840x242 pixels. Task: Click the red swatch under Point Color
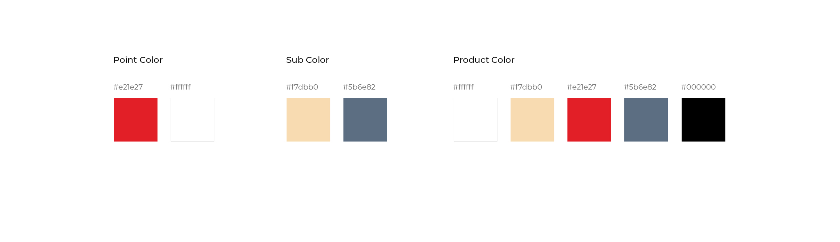point(136,120)
